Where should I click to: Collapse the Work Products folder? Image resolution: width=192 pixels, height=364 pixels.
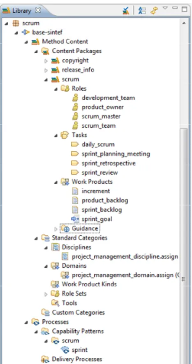pos(56,182)
